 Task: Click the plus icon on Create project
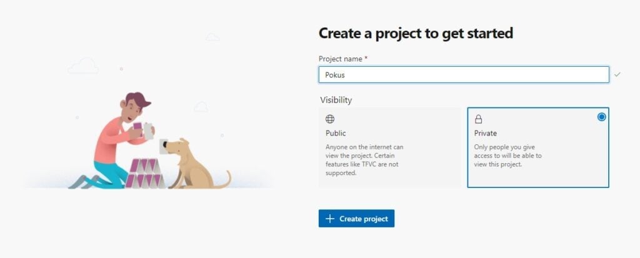pos(330,219)
